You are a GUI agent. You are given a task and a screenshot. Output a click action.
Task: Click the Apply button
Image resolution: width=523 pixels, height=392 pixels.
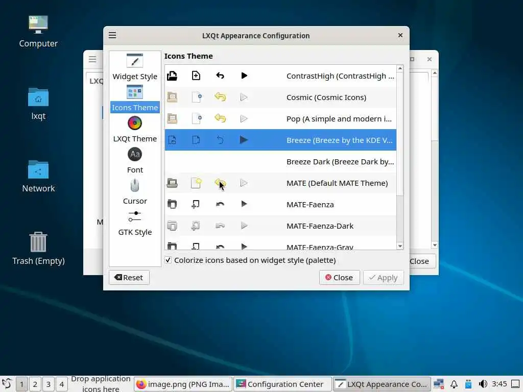tap(383, 277)
